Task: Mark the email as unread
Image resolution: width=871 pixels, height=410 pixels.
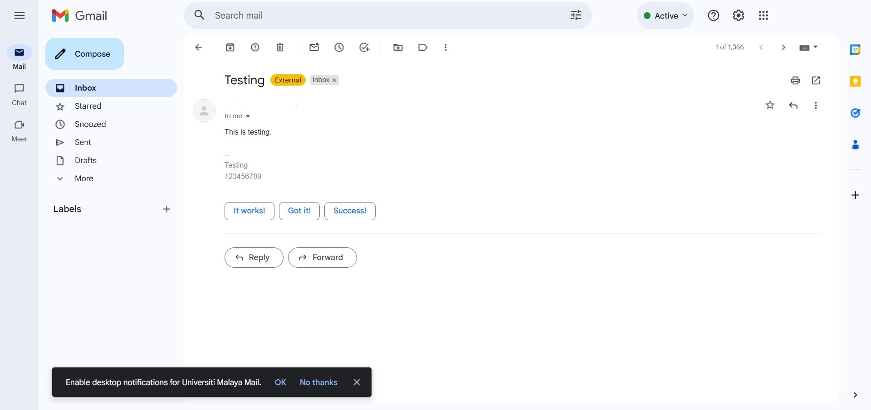Action: pos(314,48)
